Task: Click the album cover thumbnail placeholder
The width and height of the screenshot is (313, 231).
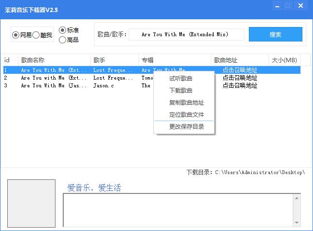Action: 31,203
